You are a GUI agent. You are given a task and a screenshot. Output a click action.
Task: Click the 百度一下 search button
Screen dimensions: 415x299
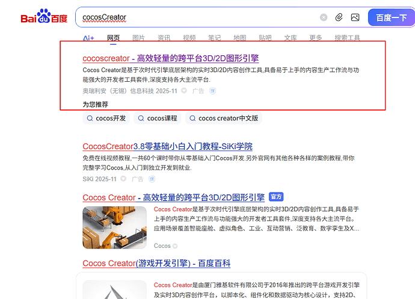(x=392, y=17)
